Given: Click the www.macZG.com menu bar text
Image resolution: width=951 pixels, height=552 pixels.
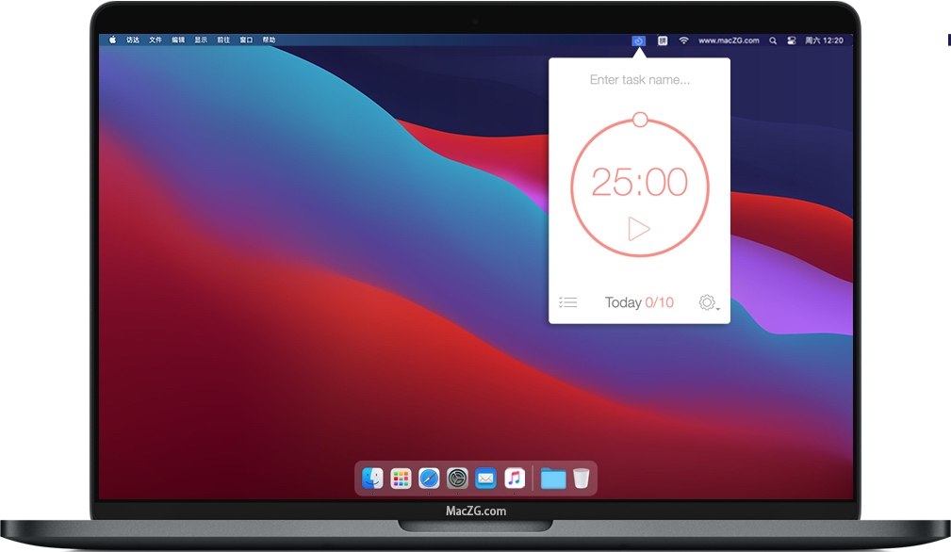Looking at the screenshot, I should pyautogui.click(x=730, y=41).
